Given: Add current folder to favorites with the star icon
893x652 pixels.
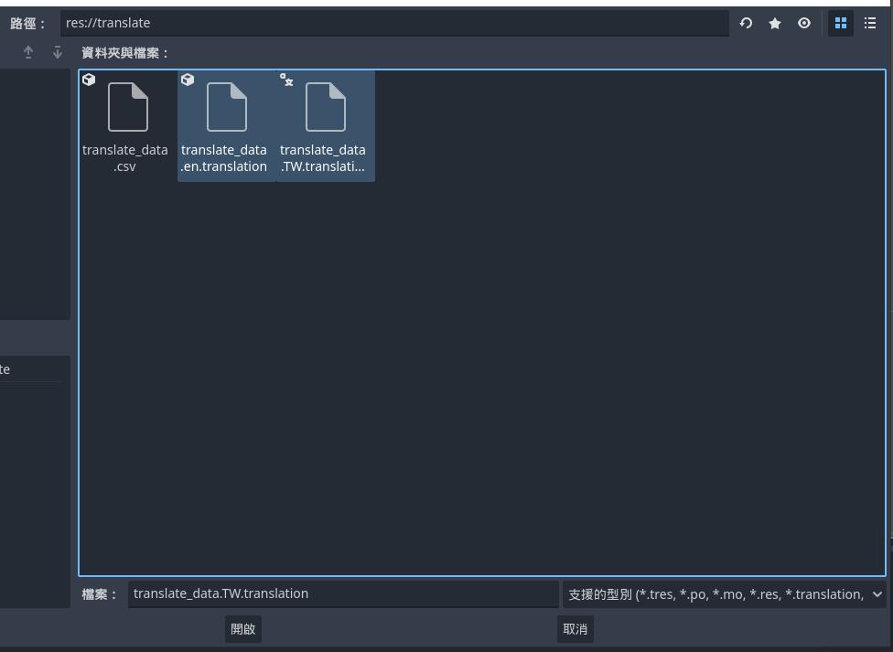Looking at the screenshot, I should click(775, 24).
